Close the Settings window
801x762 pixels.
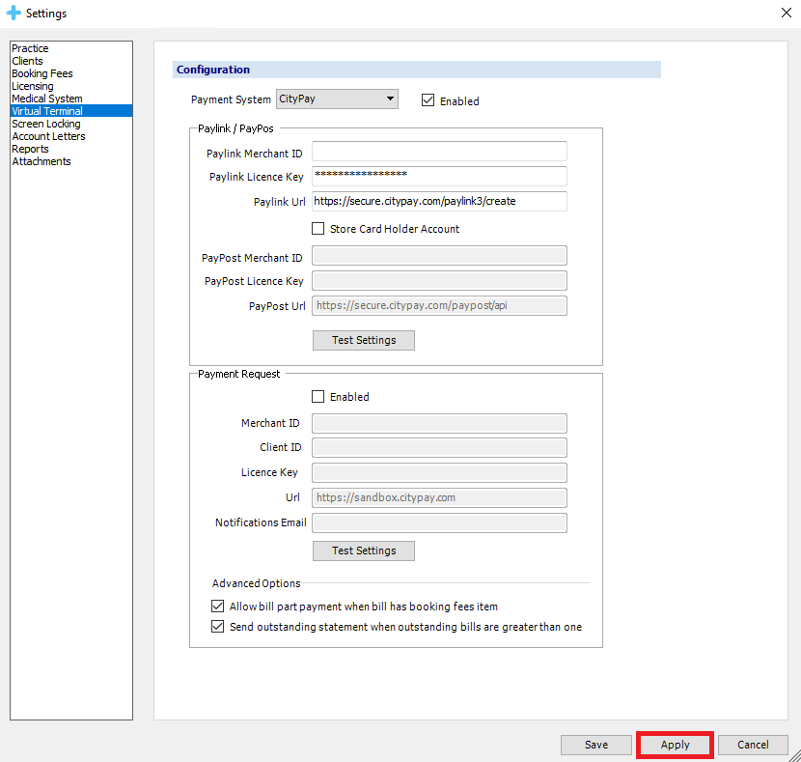click(785, 14)
